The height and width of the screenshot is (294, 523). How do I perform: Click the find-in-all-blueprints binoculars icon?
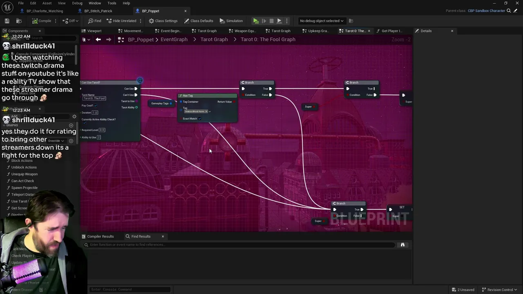402,245
